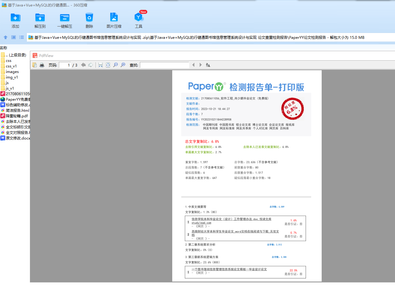
Task: Zoom in on the PDF
Action: [x=123, y=65]
